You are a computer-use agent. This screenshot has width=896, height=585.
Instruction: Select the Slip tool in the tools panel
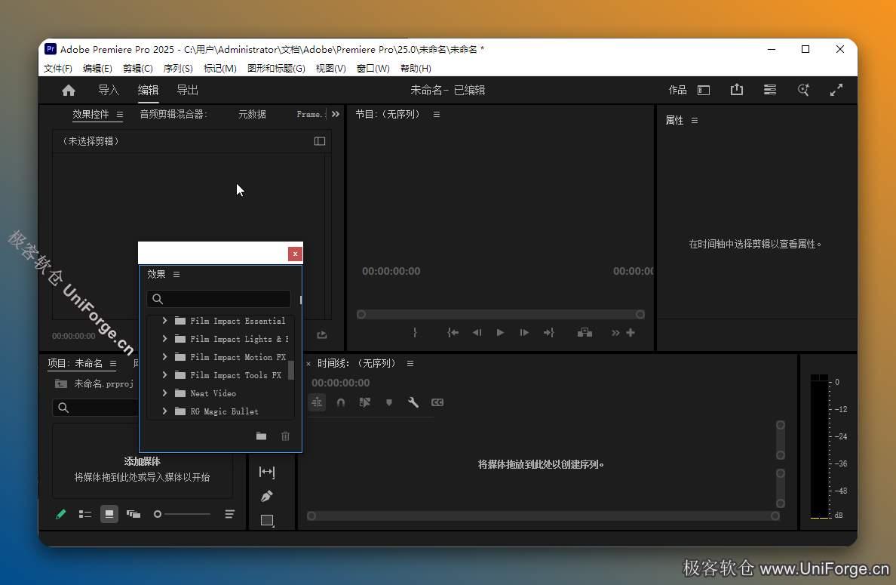(267, 472)
